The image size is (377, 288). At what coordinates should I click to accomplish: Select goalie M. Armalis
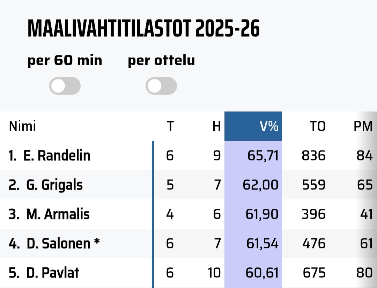pyautogui.click(x=58, y=214)
